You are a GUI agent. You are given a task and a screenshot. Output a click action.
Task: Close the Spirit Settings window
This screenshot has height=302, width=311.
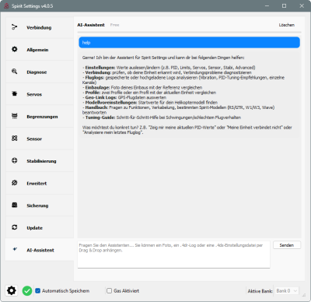(302, 5)
